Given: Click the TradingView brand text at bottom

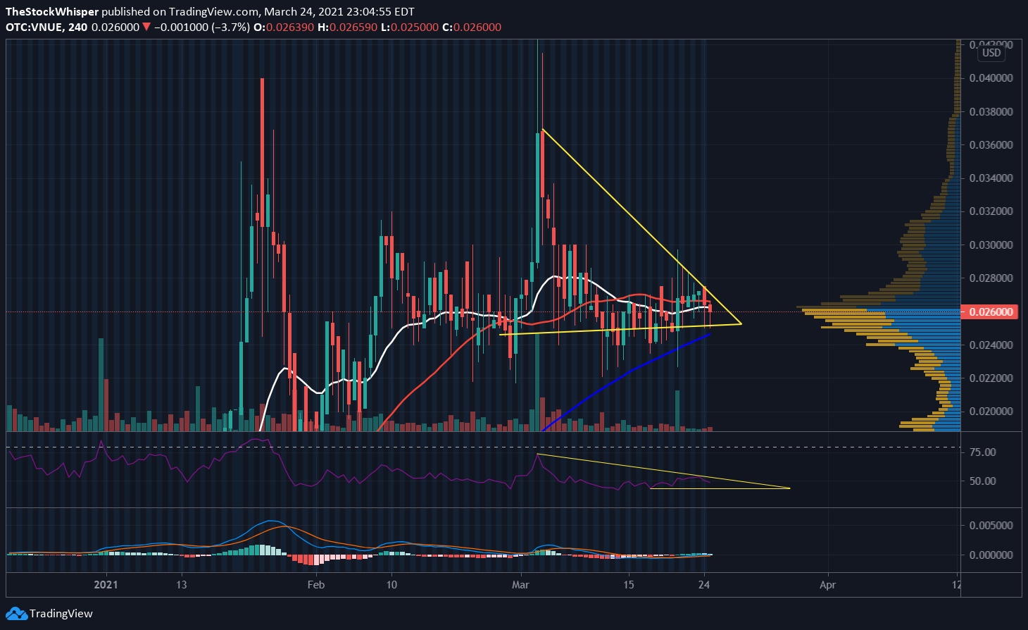Looking at the screenshot, I should (61, 614).
